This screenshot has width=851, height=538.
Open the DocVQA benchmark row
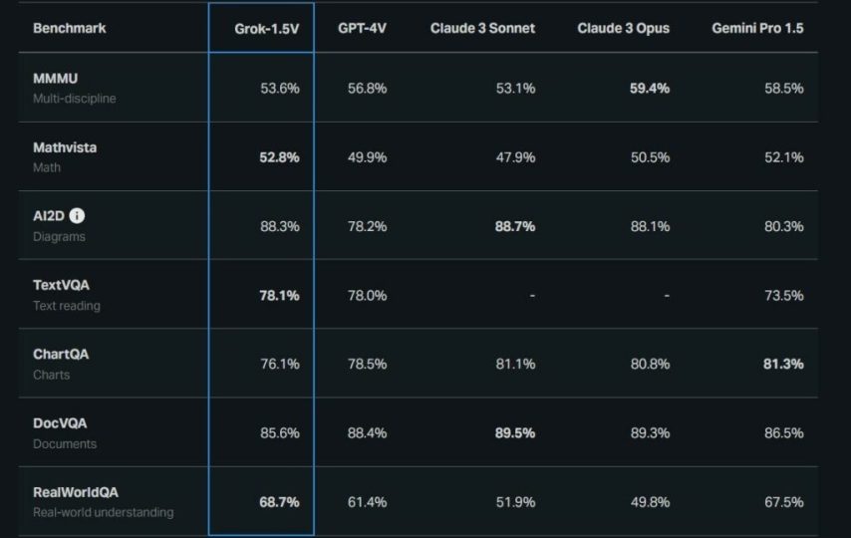[60, 423]
